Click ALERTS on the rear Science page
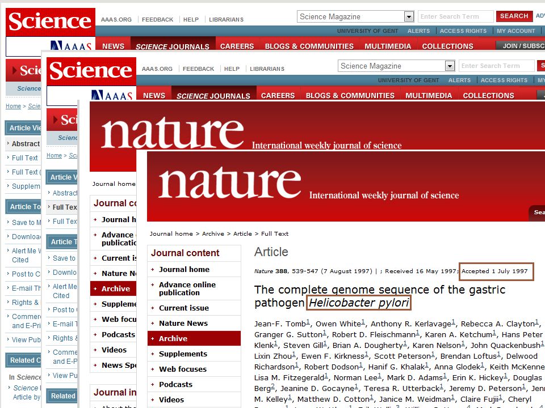The height and width of the screenshot is (408, 545). click(x=418, y=31)
